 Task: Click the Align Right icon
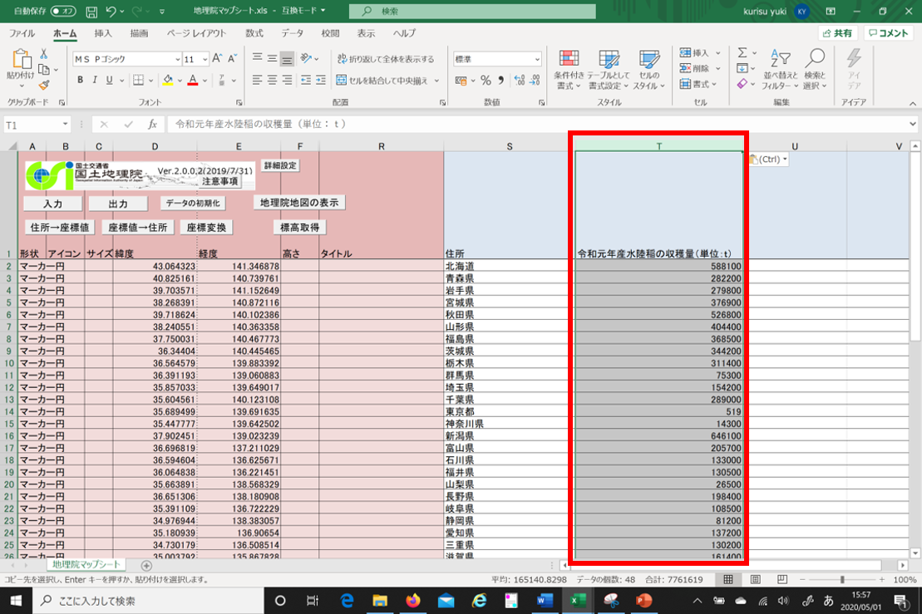287,80
